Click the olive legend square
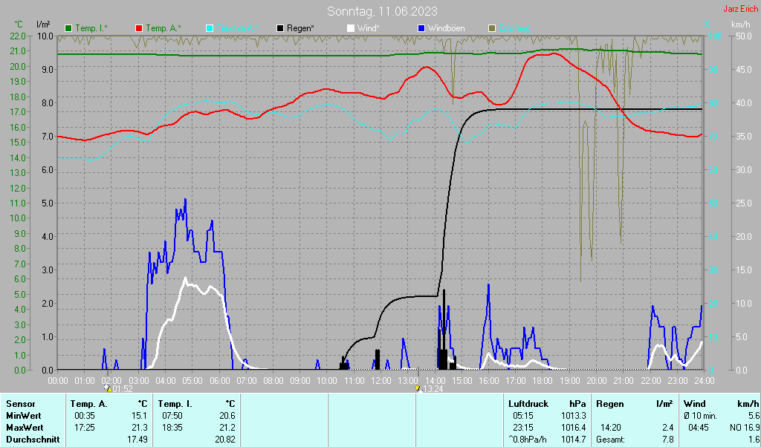761x447 pixels. 491,28
